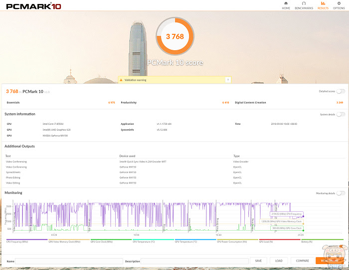
Task: Turn on Monitoring details switch
Action: tap(341, 193)
